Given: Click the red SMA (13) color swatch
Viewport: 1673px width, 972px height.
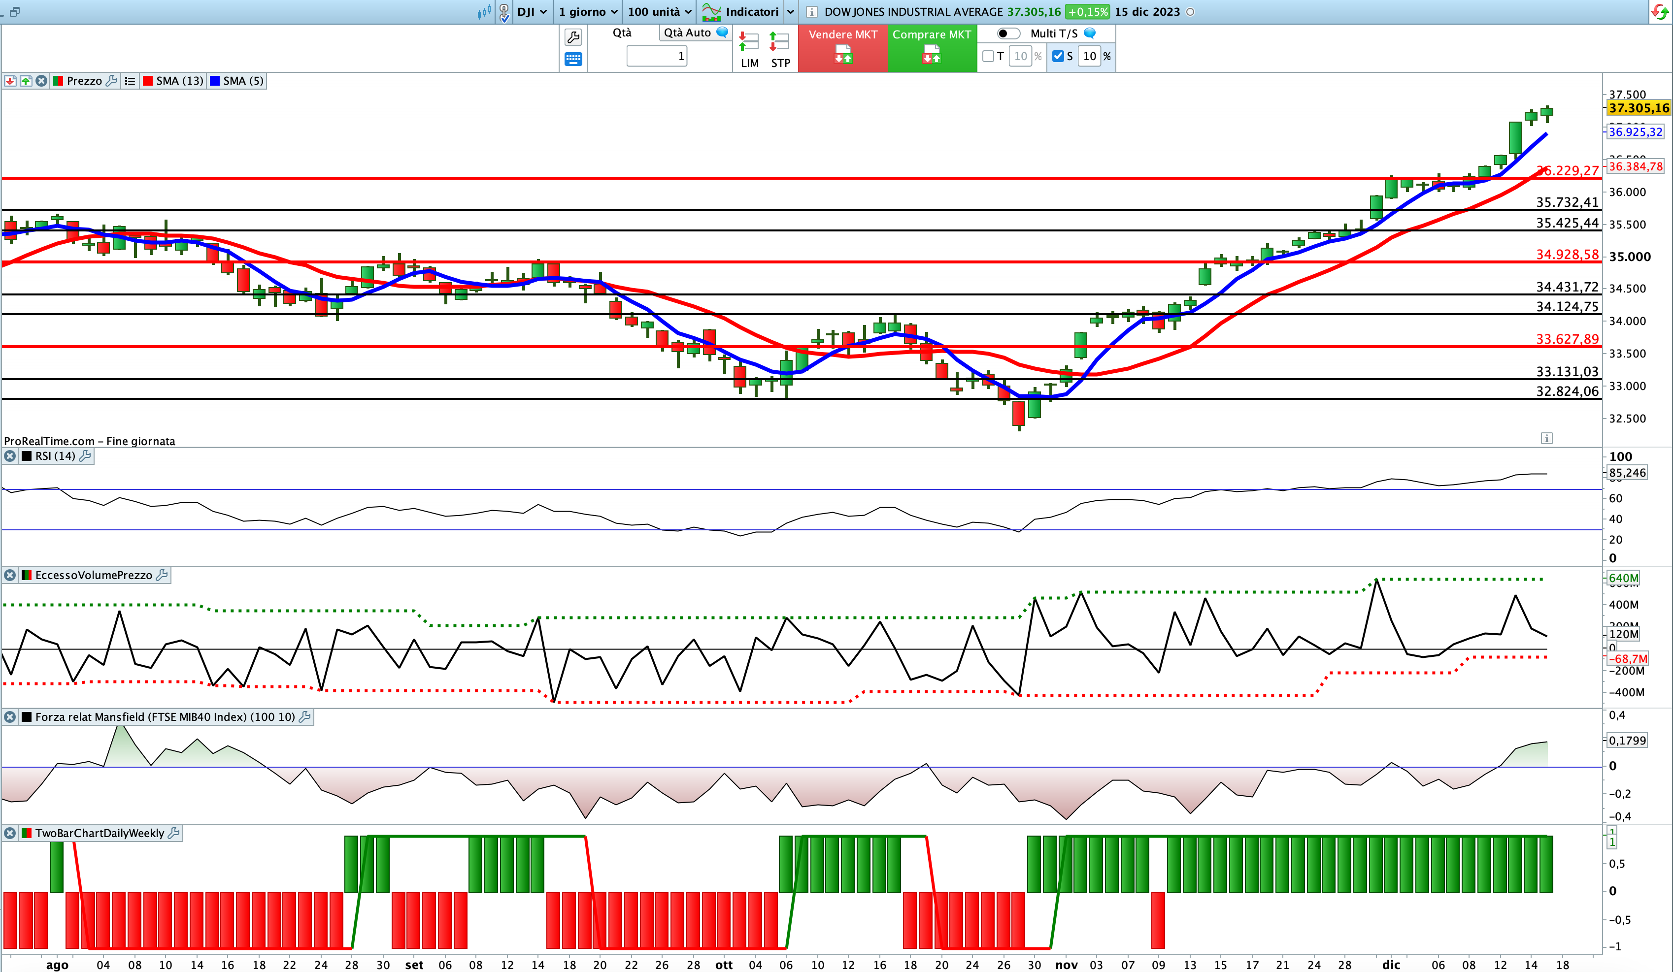Looking at the screenshot, I should coord(148,81).
